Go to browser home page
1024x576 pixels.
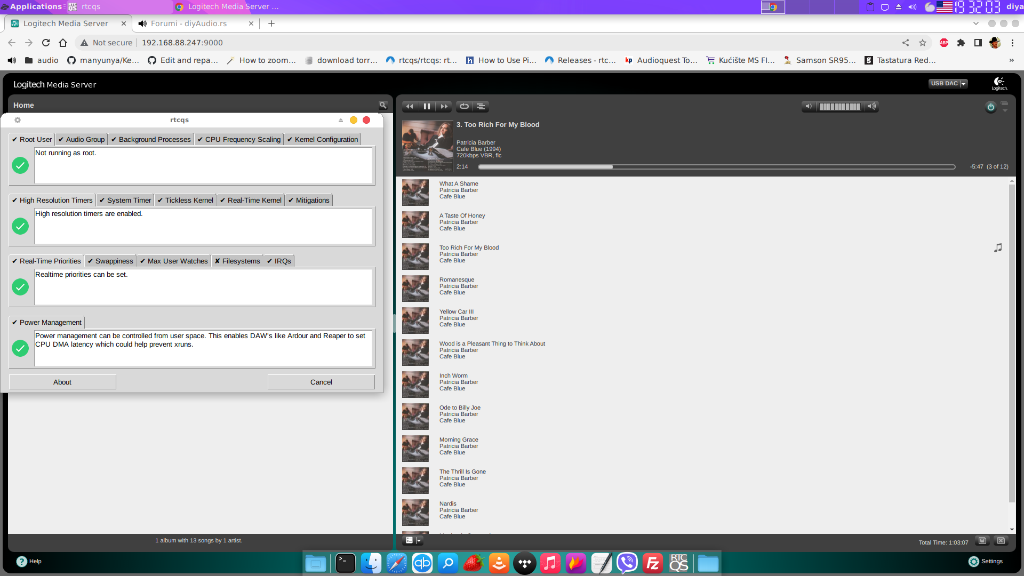tap(63, 43)
